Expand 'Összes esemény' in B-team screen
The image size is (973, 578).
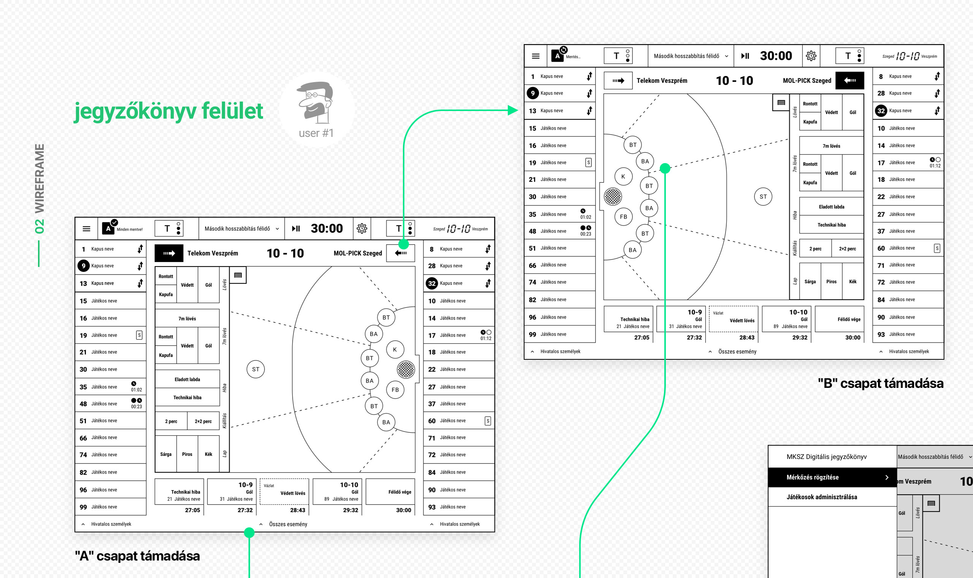(x=733, y=352)
